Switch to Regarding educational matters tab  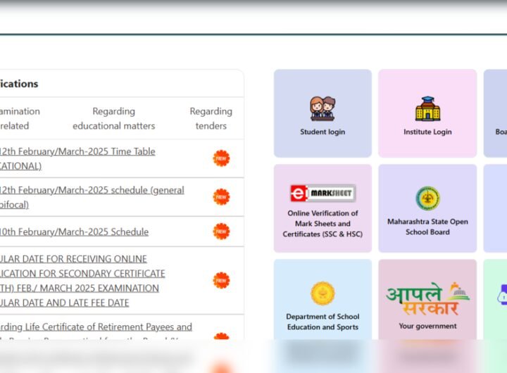113,118
